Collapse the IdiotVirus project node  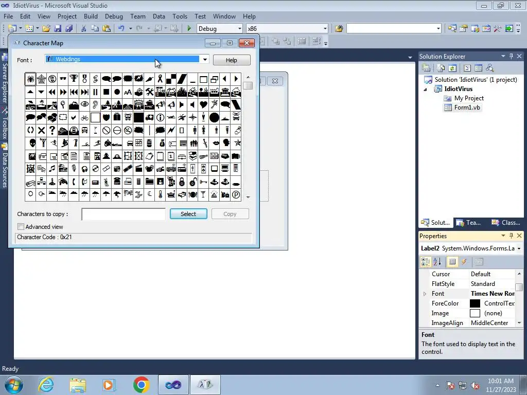(x=425, y=89)
